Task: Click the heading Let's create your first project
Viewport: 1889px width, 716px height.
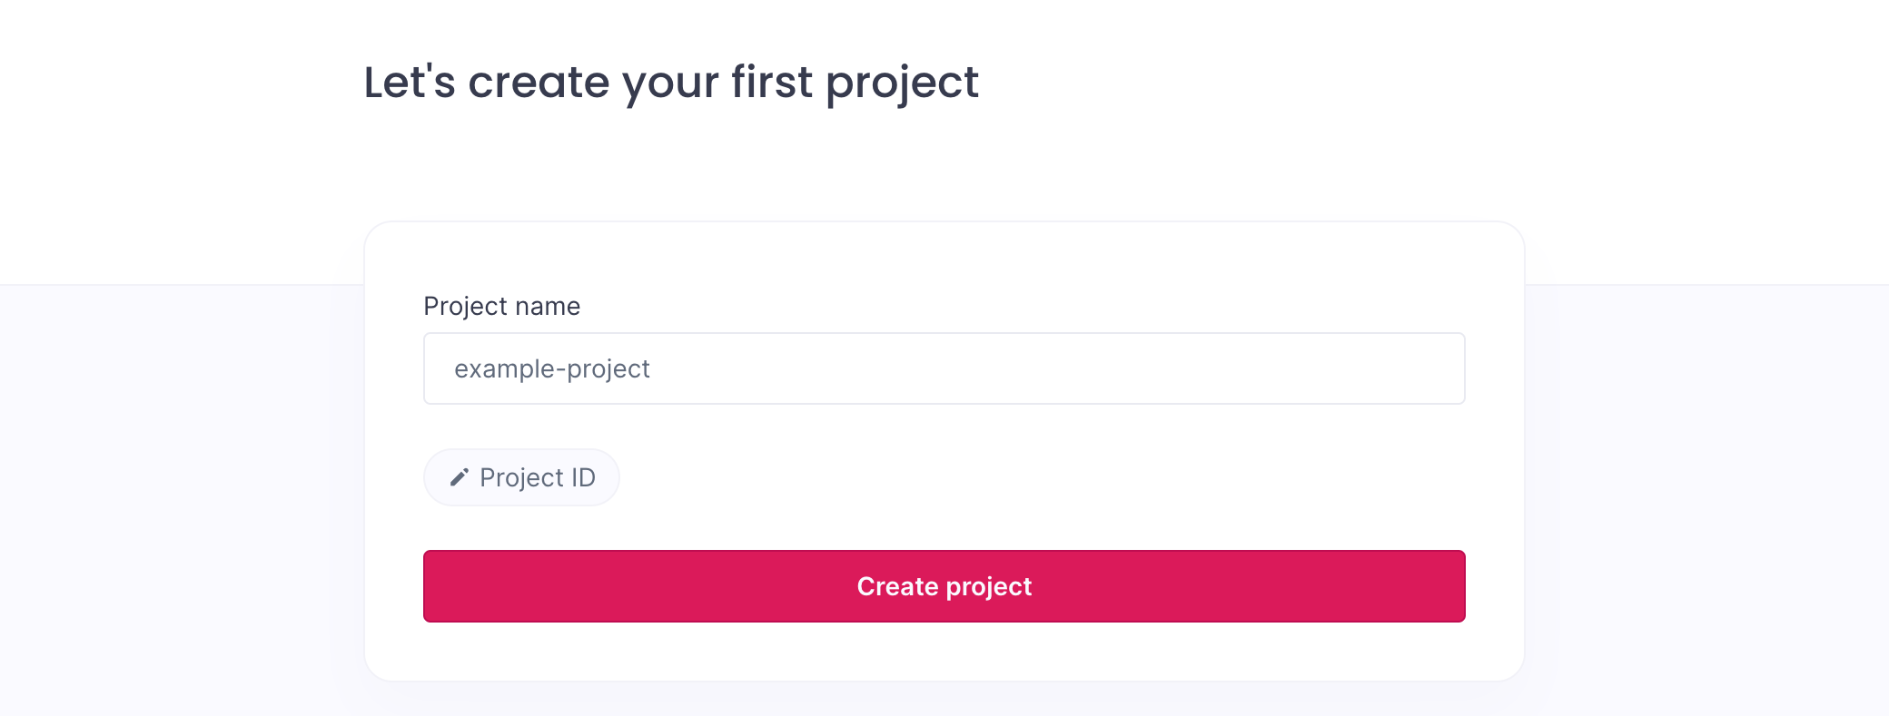Action: click(x=671, y=83)
